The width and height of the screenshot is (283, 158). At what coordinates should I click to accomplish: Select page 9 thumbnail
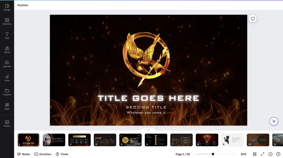point(233,140)
